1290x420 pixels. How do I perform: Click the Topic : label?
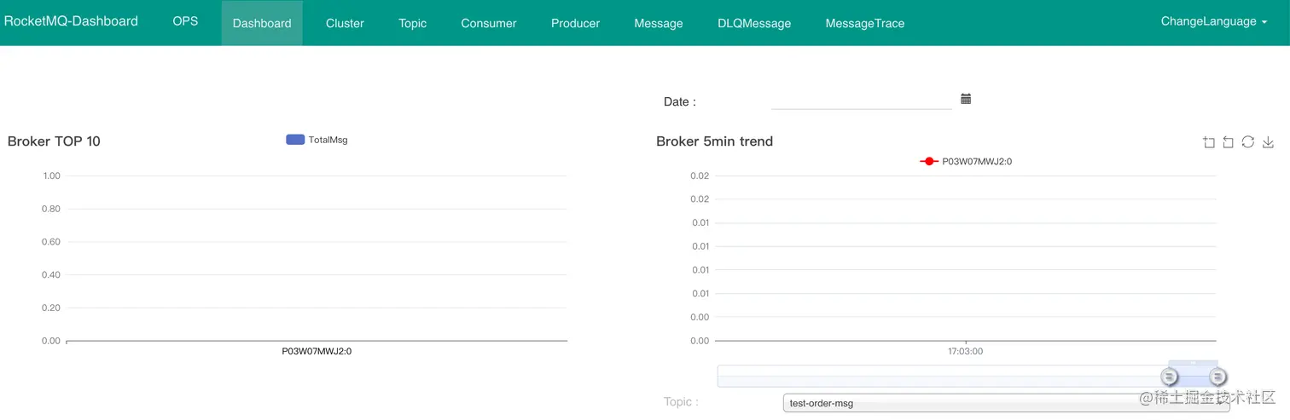681,401
